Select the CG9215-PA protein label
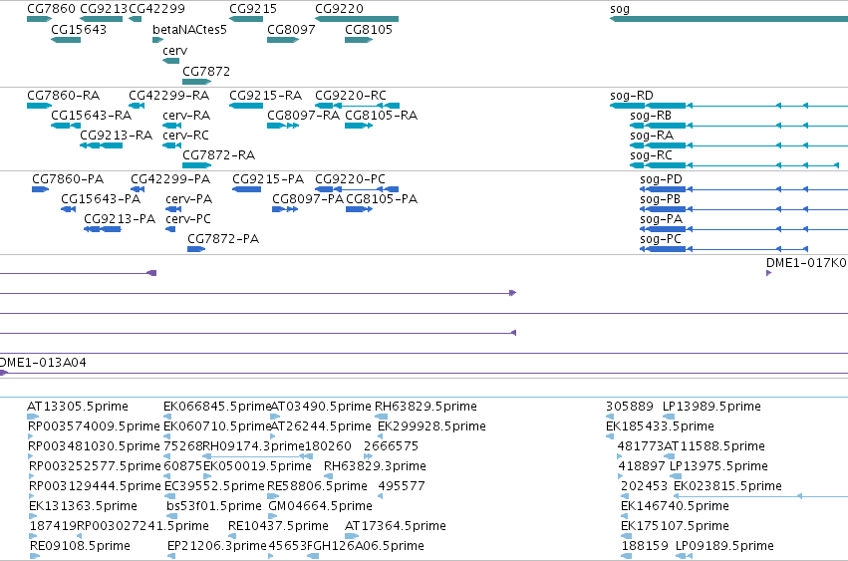Viewport: 848px width, 561px height. click(268, 179)
